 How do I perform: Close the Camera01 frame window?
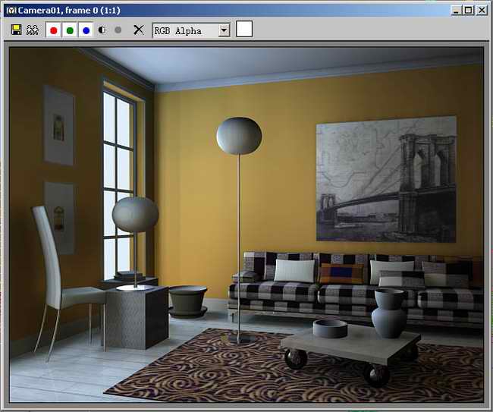482,11
